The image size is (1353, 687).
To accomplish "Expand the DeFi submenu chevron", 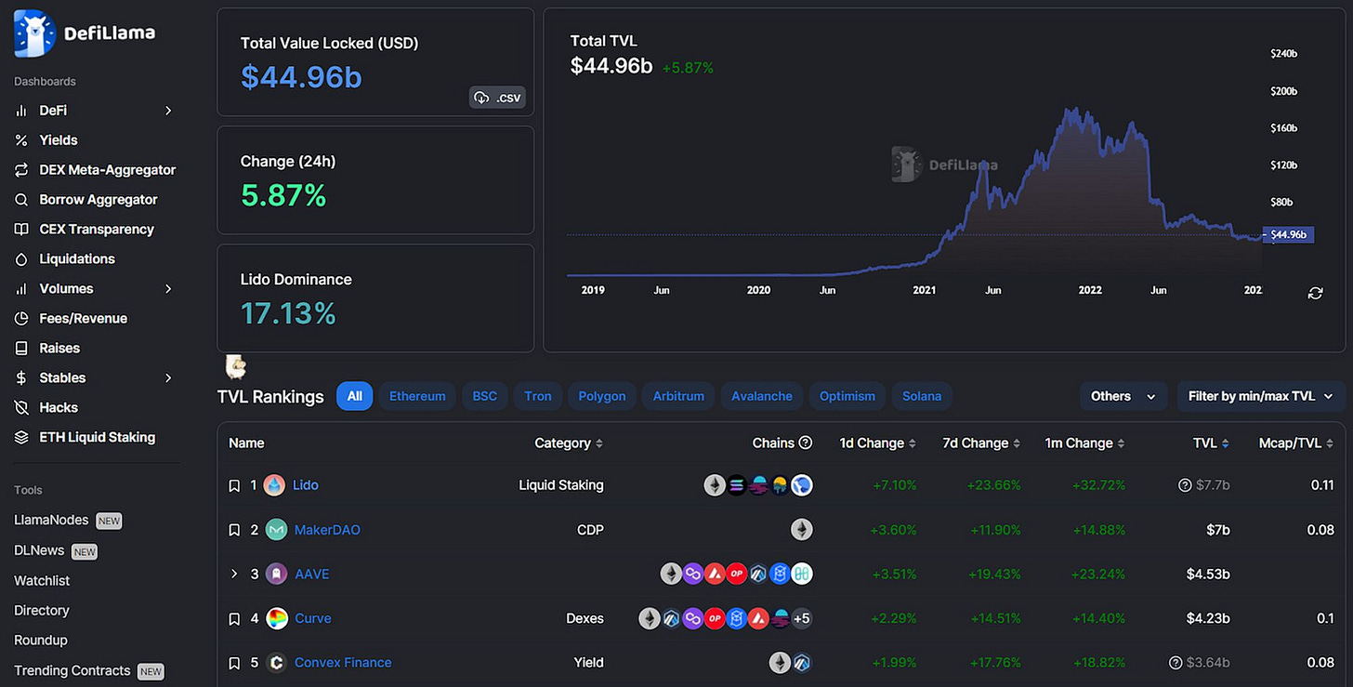I will point(168,111).
